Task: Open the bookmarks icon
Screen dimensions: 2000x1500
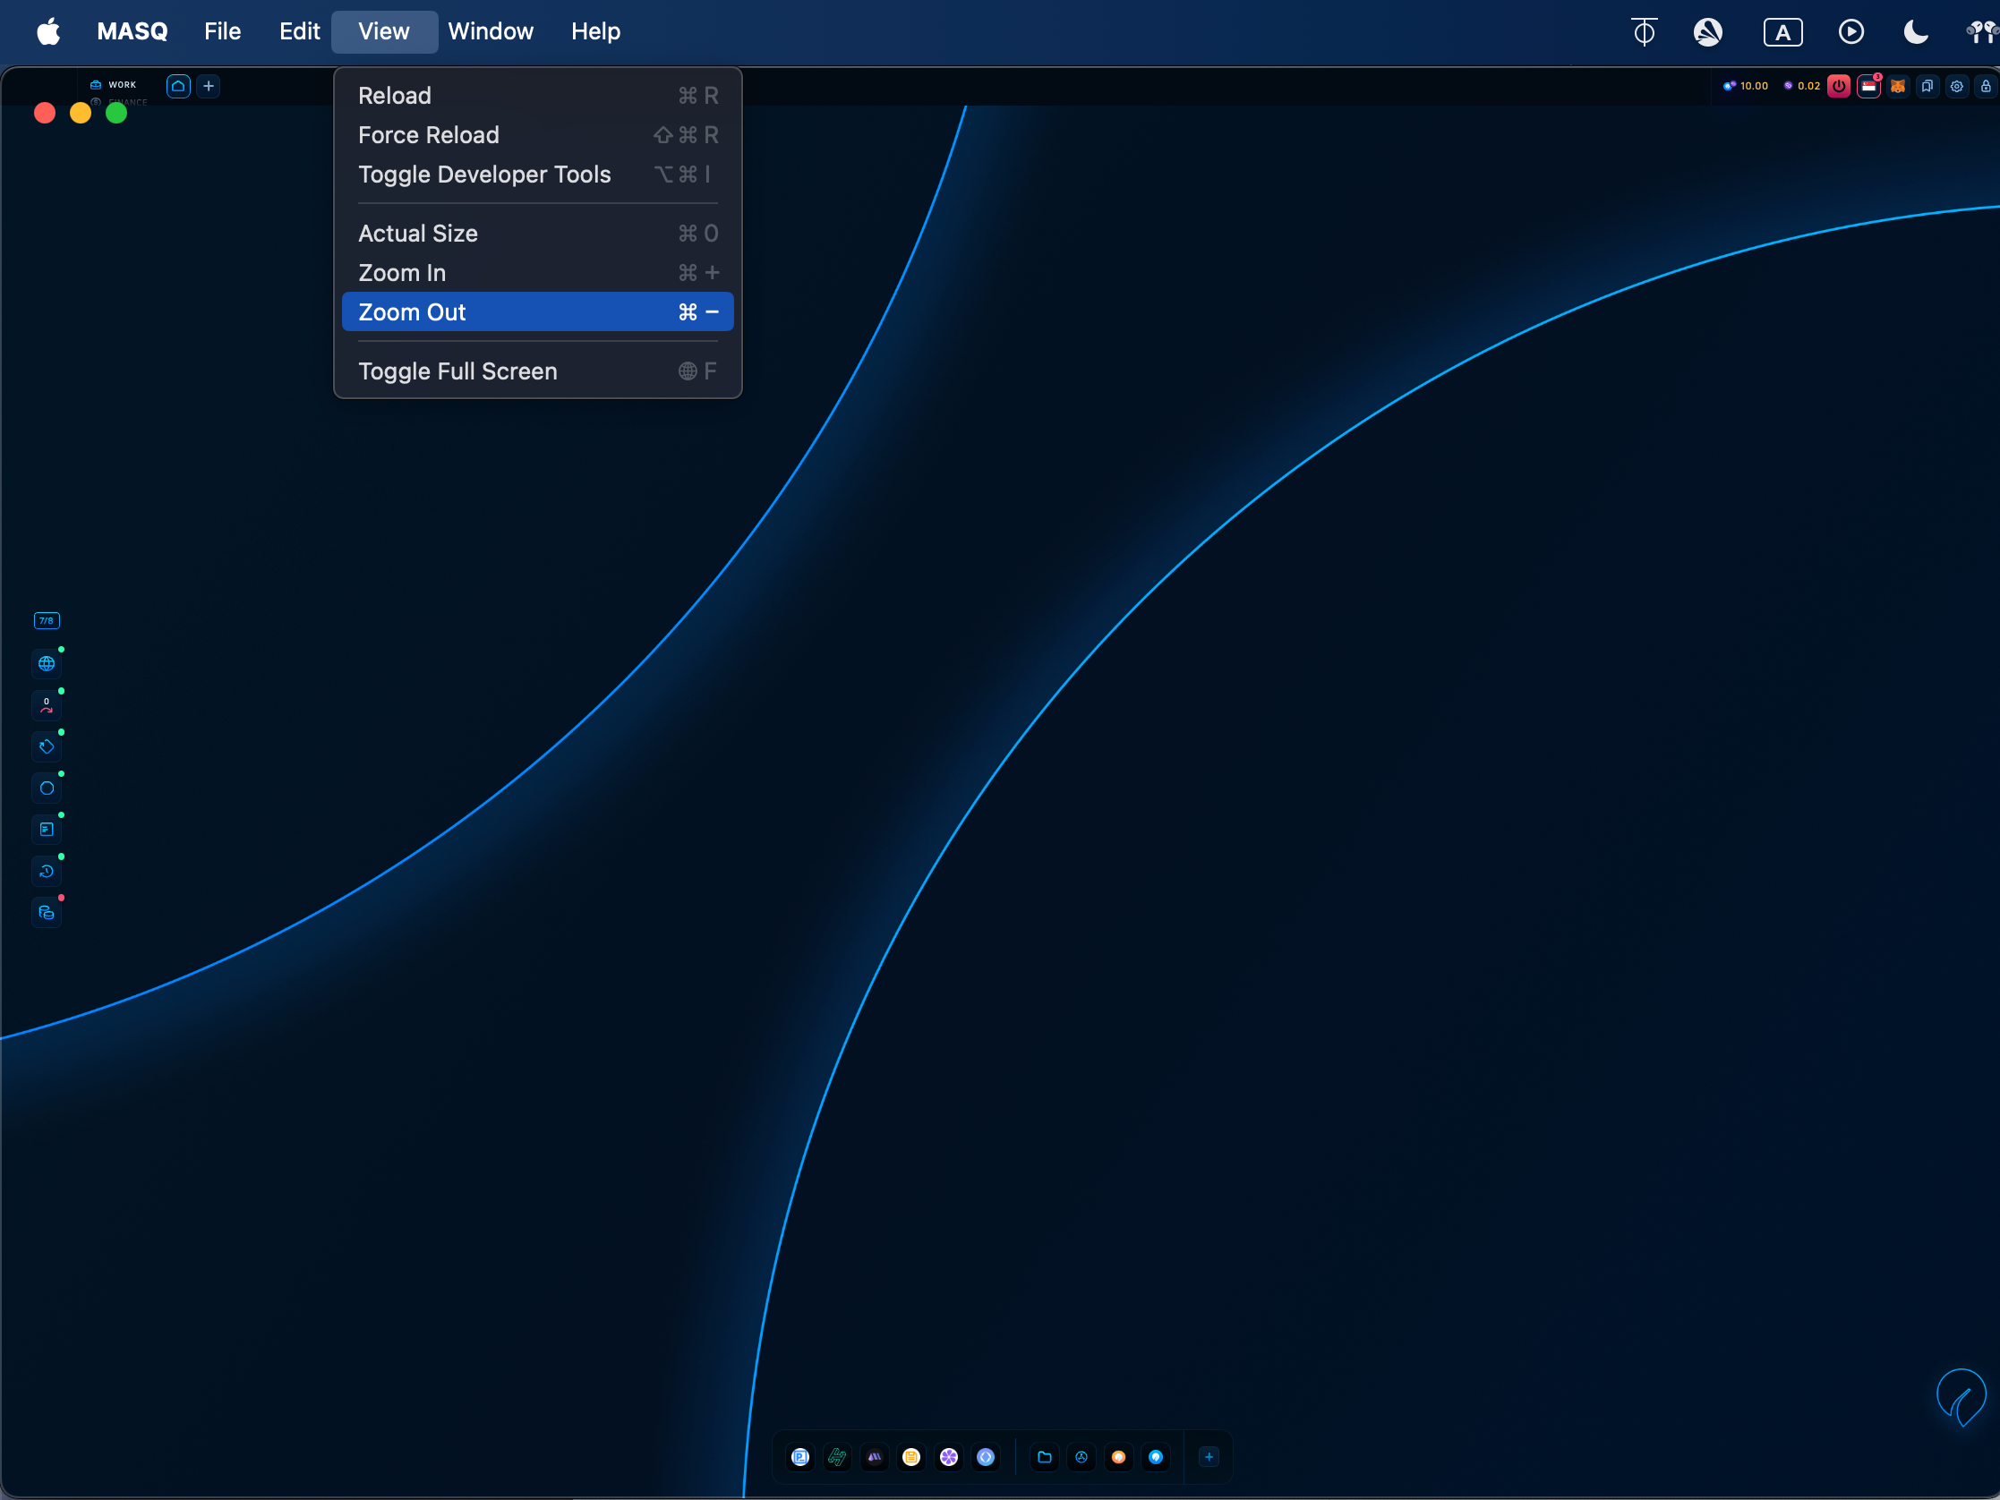Action: 1927,86
